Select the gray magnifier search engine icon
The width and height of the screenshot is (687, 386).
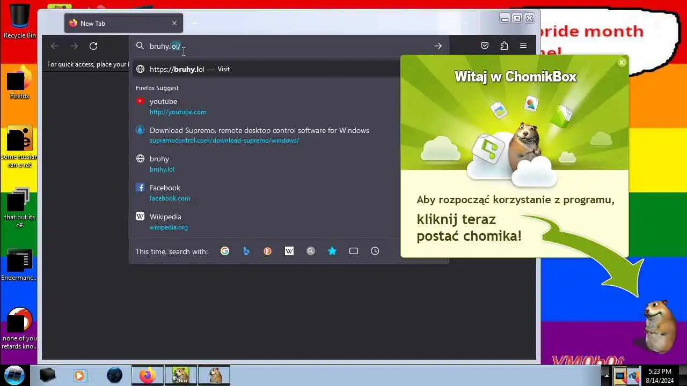point(311,251)
